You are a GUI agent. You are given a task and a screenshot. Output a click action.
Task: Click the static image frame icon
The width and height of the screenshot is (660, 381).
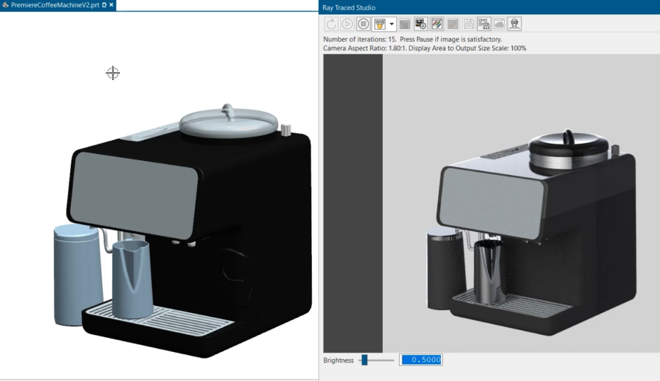coord(405,24)
